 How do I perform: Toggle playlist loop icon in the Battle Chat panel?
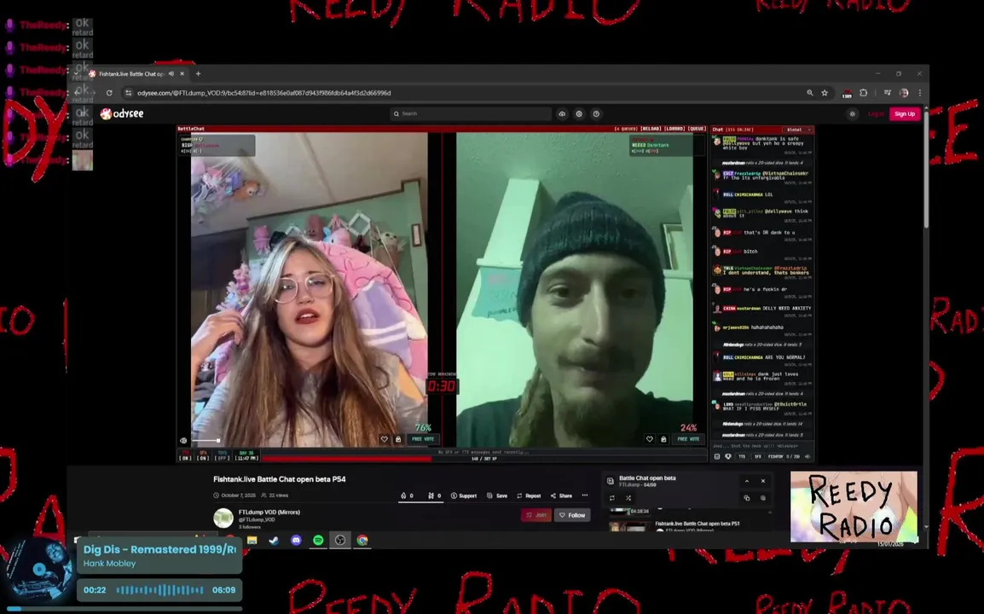612,498
